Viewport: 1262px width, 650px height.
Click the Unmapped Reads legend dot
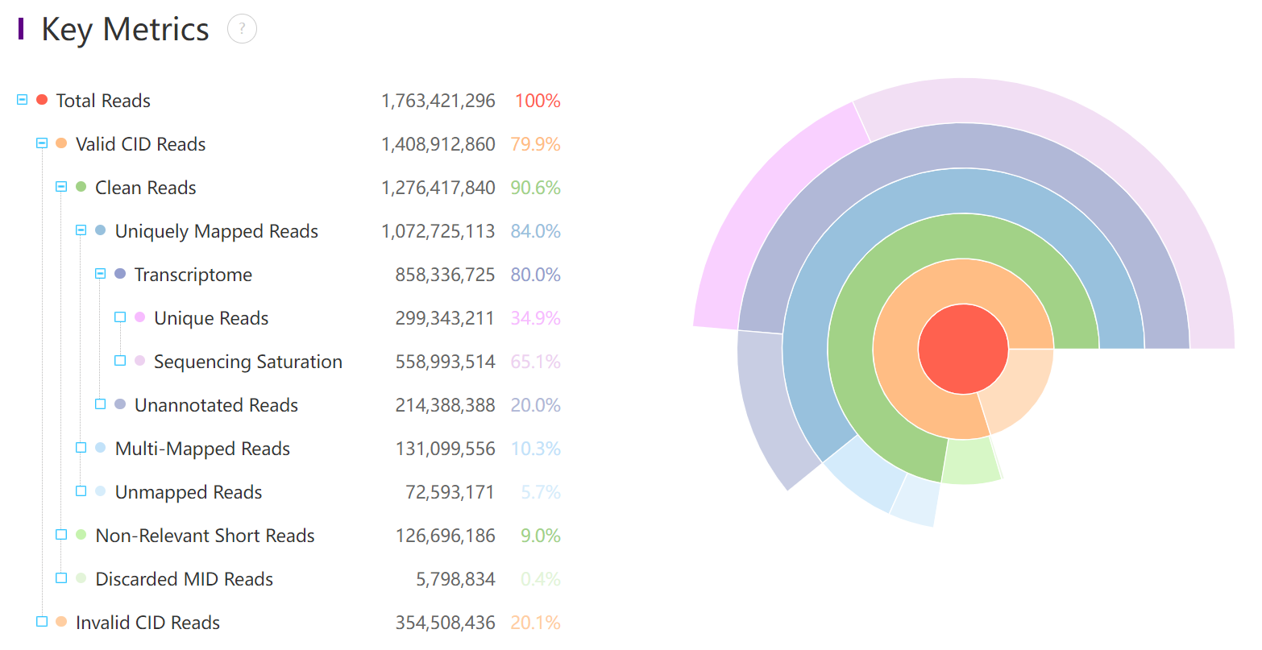pyautogui.click(x=100, y=491)
